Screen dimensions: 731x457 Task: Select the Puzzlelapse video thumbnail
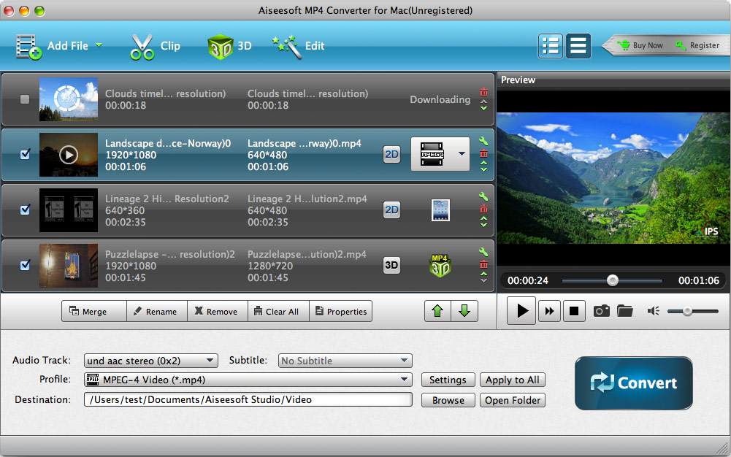(69, 266)
